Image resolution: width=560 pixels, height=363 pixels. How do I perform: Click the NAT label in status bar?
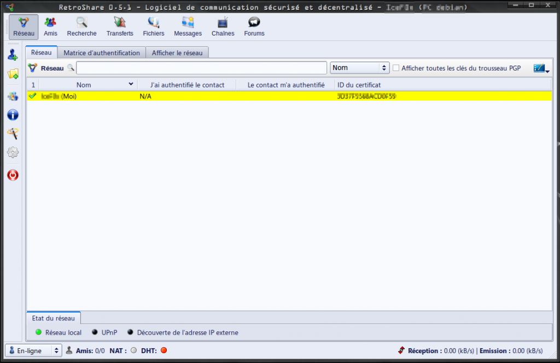click(118, 351)
